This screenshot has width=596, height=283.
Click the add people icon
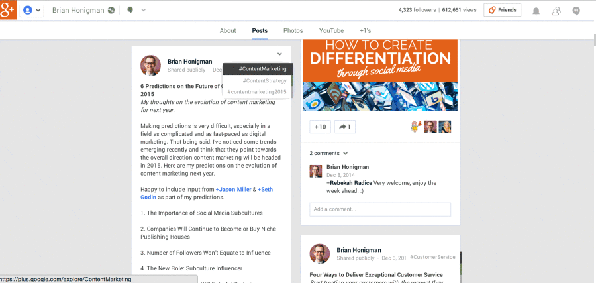(x=556, y=11)
